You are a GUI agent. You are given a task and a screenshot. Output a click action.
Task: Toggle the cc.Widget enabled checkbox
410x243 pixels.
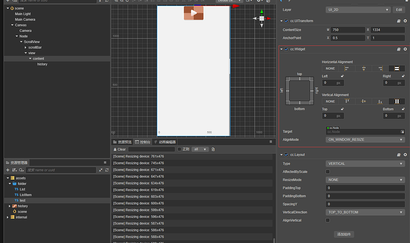coord(286,49)
